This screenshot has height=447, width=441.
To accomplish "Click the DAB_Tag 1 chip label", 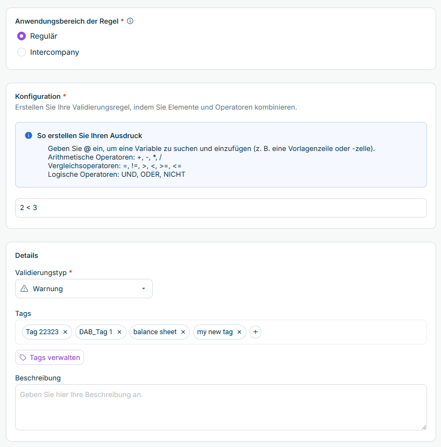I will click(96, 332).
